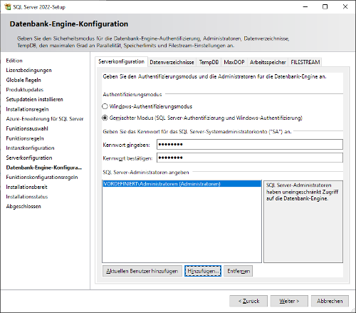Click Produktupdates step in sidebar

click(x=25, y=90)
